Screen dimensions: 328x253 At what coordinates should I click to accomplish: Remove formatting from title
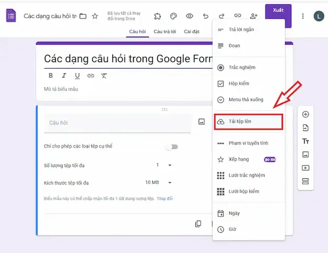(104, 75)
